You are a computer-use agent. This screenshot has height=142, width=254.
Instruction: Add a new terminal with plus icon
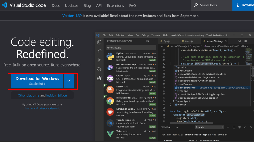[228, 127]
